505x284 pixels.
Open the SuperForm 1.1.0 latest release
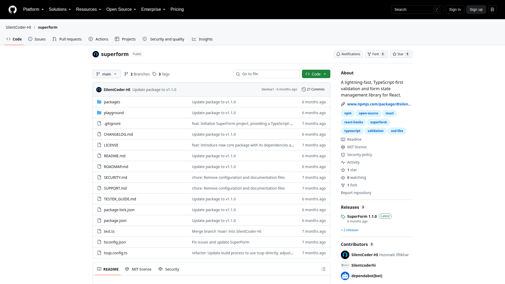(362, 216)
